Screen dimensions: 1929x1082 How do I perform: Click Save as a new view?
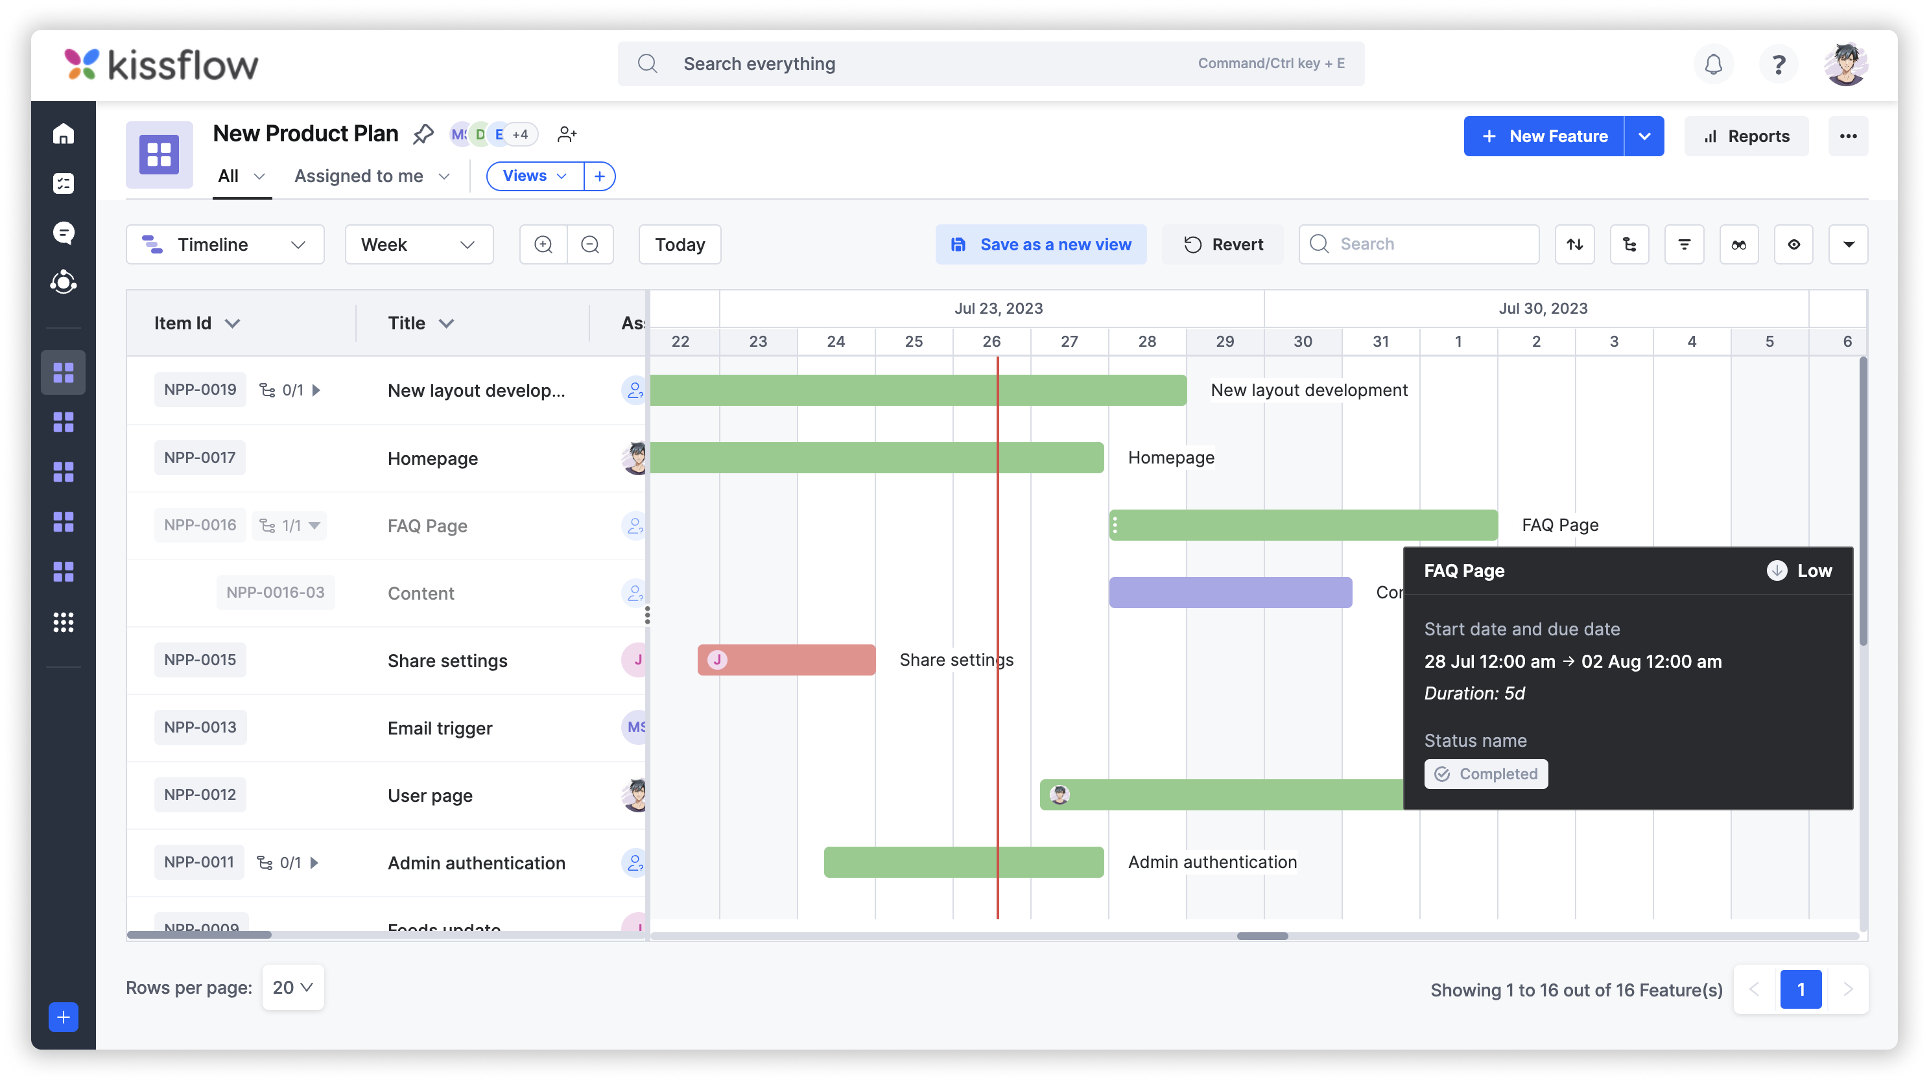tap(1041, 244)
